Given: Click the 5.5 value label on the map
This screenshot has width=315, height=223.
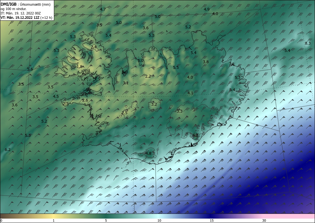Looking at the screenshot, I should [176, 67].
